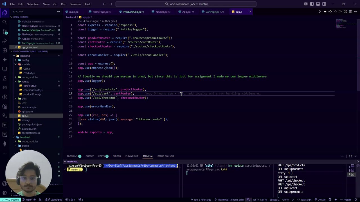Collapse the backend folder in explorer

[25, 56]
